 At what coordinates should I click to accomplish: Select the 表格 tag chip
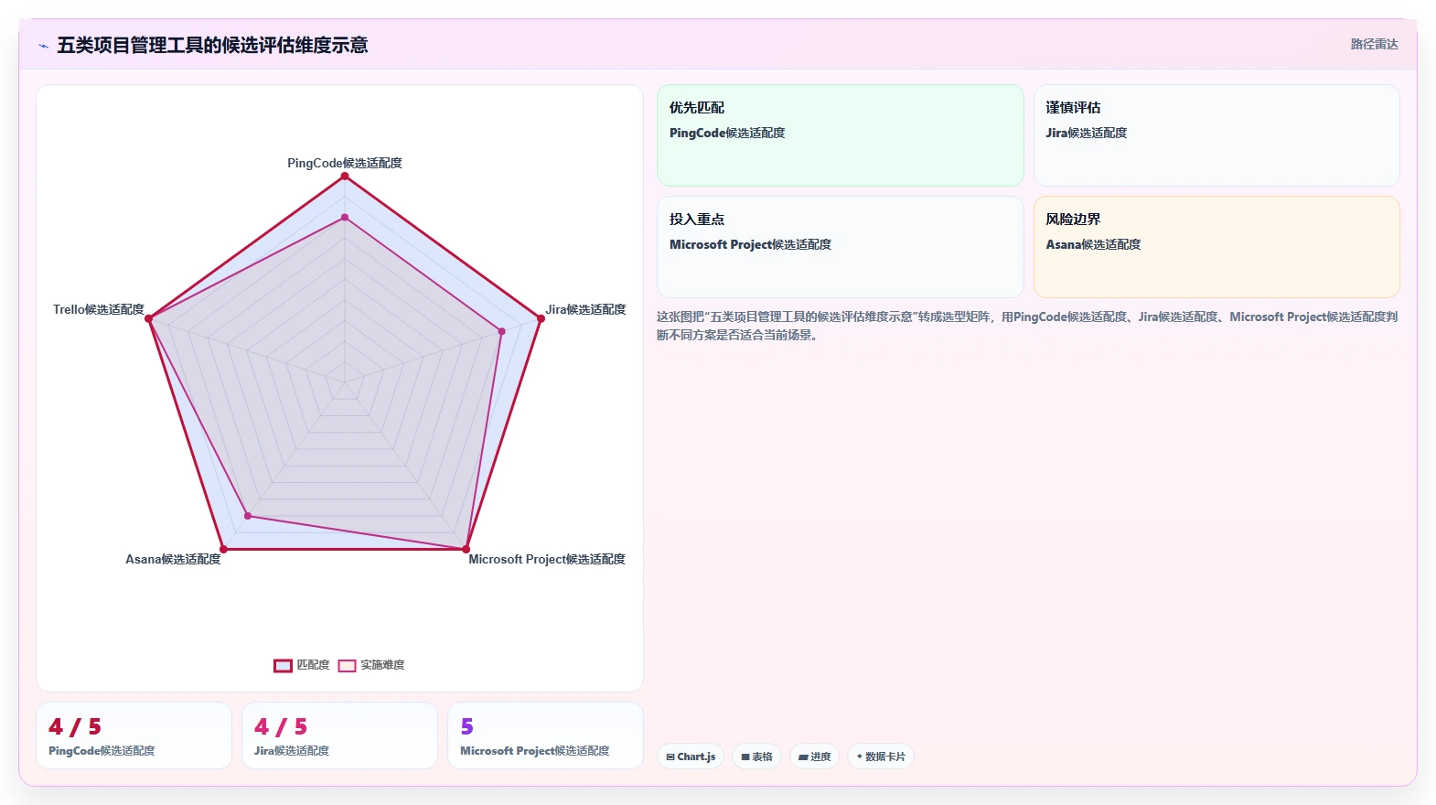(756, 757)
